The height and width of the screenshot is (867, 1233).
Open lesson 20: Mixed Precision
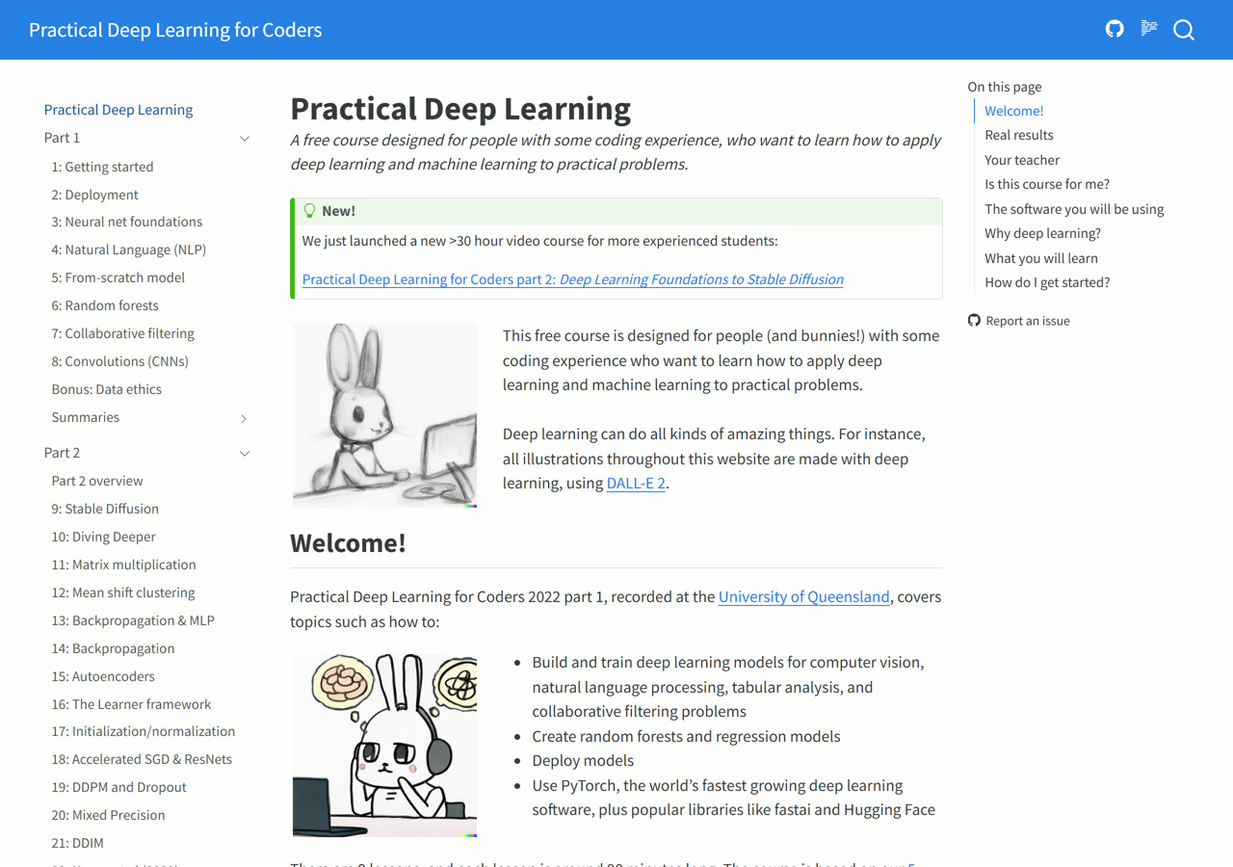(x=108, y=815)
